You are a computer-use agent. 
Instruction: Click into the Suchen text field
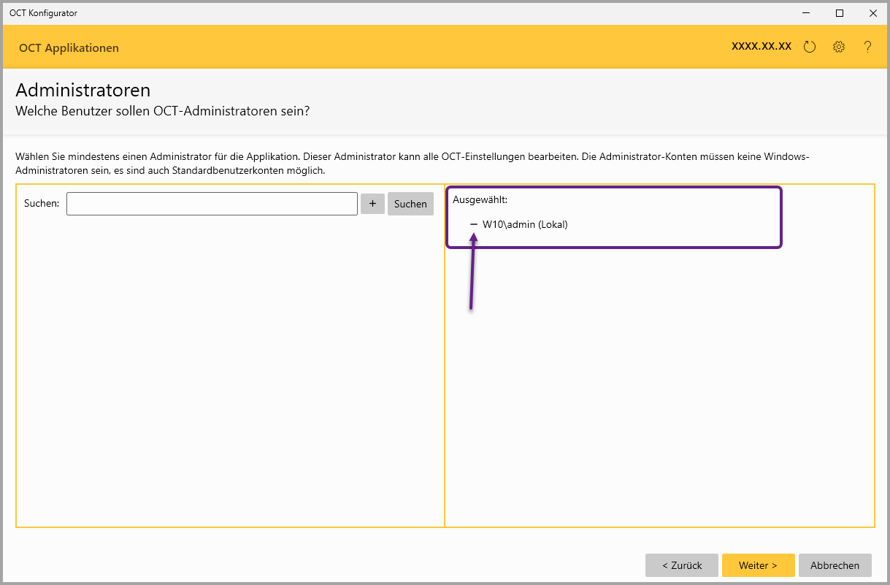point(212,204)
